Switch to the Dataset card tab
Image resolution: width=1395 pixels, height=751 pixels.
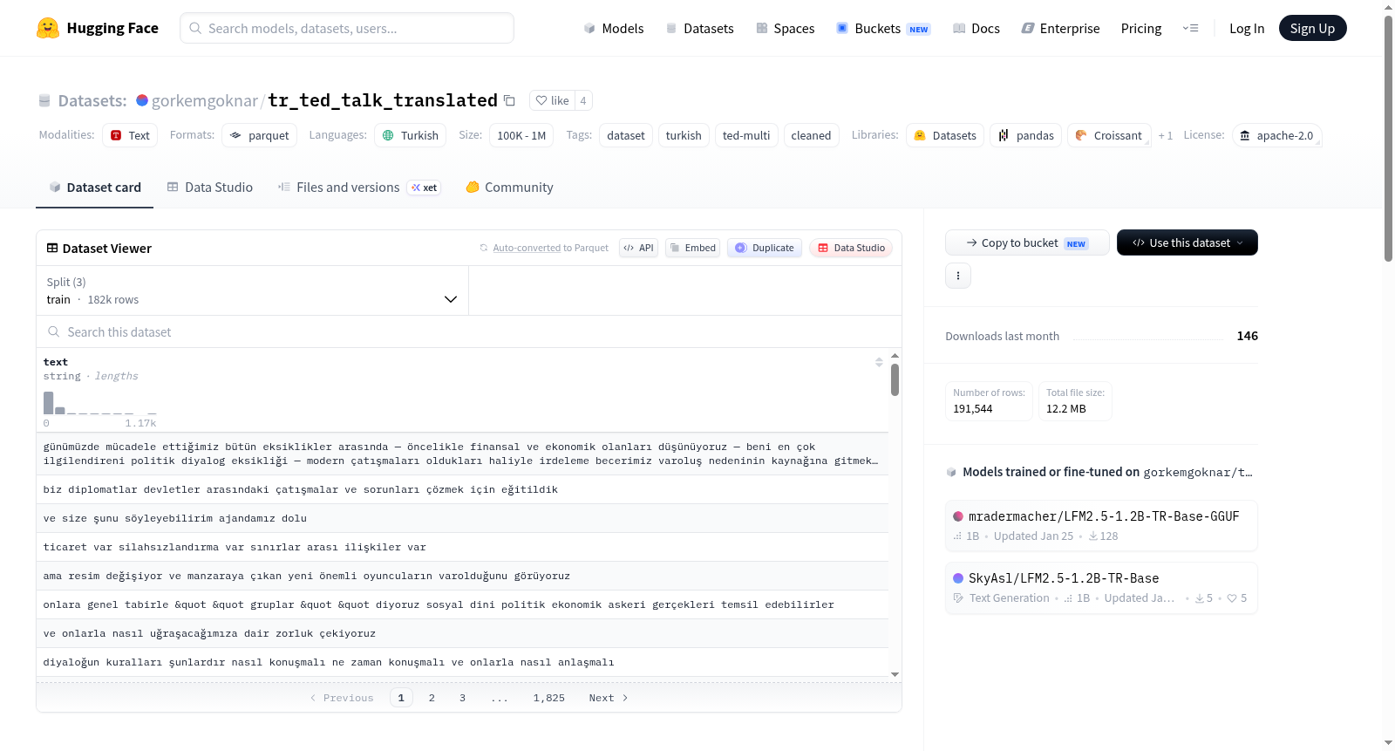pos(94,187)
